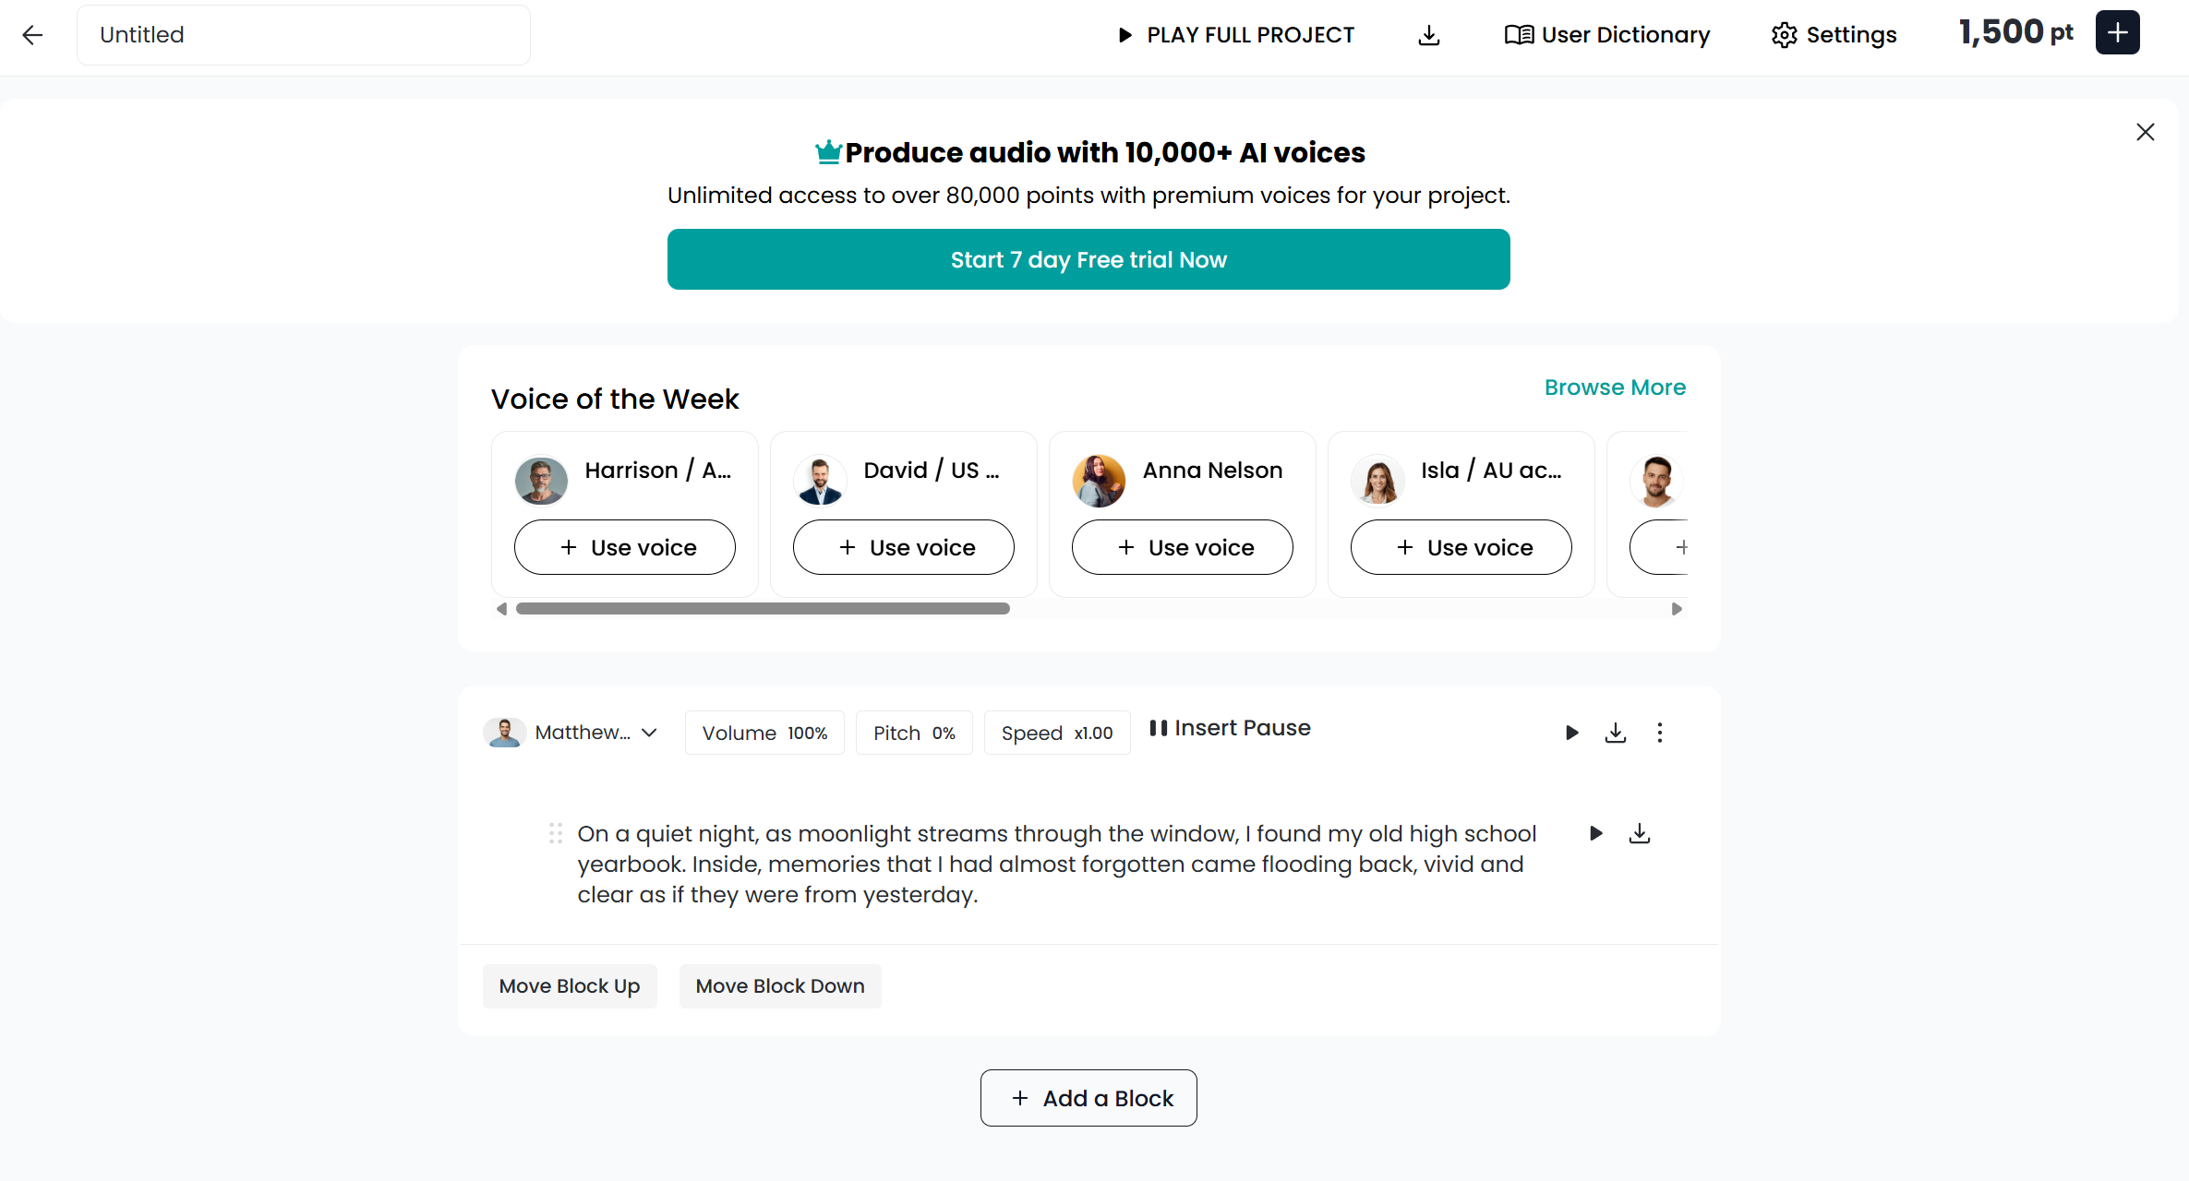Image resolution: width=2189 pixels, height=1181 pixels.
Task: Open Settings with the gear icon
Action: pyautogui.click(x=1834, y=35)
